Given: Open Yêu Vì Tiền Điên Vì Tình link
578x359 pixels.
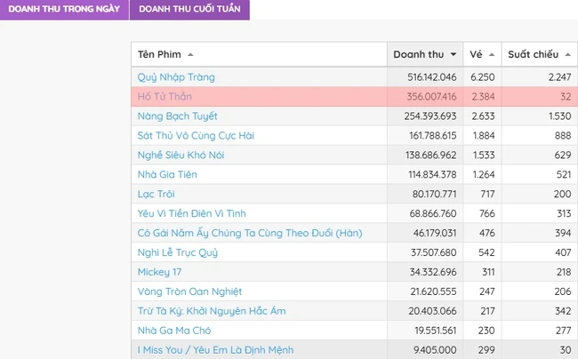Looking at the screenshot, I should pos(192,213).
